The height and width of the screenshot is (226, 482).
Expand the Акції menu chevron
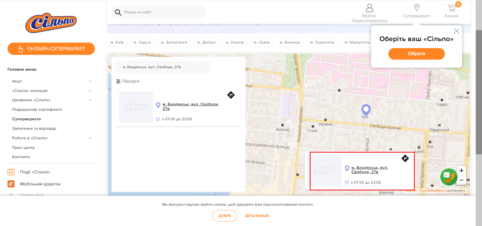90,81
